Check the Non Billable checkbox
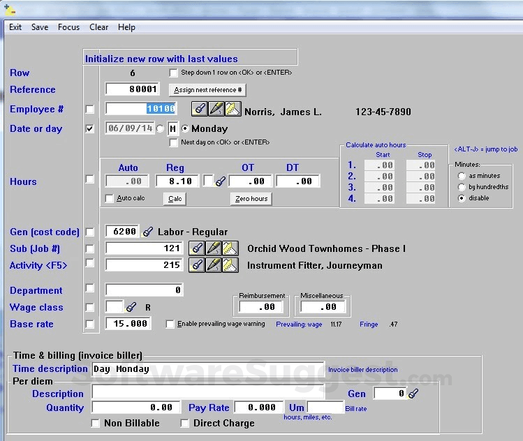The height and width of the screenshot is (441, 523). click(96, 424)
